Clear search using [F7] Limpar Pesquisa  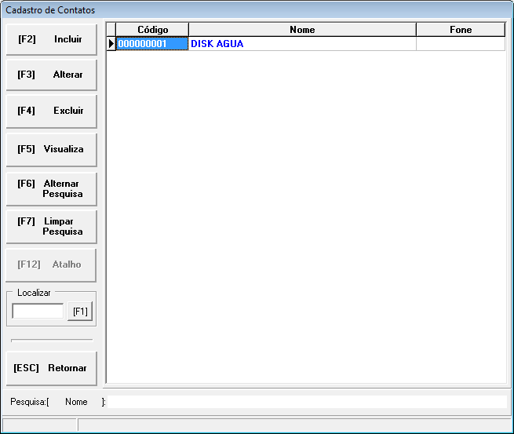(51, 226)
